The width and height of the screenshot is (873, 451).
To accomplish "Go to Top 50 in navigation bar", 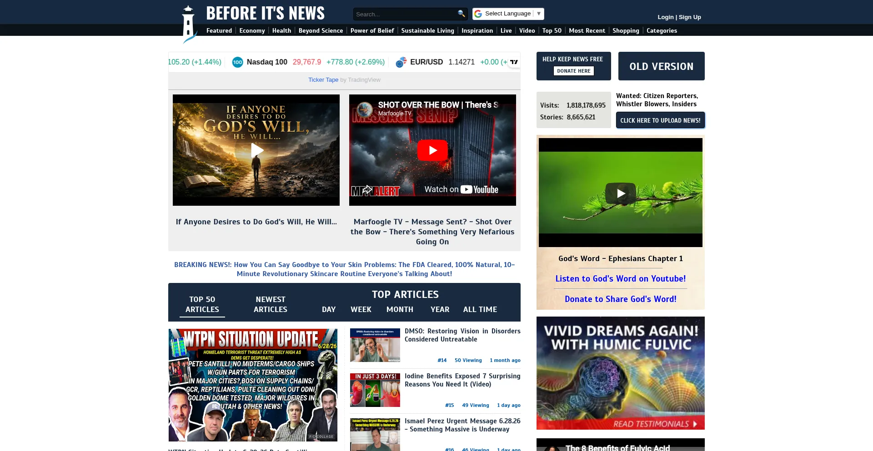I will point(552,30).
